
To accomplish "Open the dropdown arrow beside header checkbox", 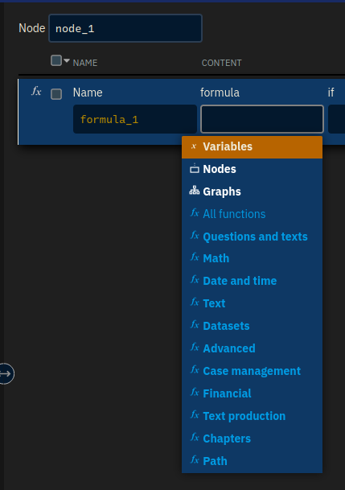I will (x=67, y=60).
